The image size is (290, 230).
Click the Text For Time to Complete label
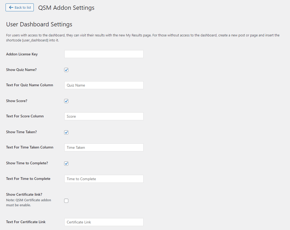pyautogui.click(x=28, y=179)
